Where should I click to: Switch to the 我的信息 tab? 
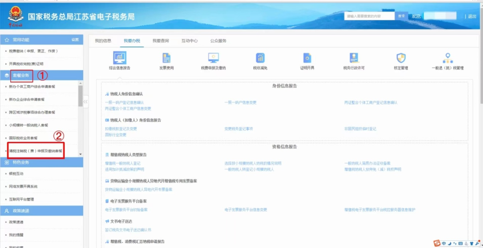pyautogui.click(x=103, y=41)
